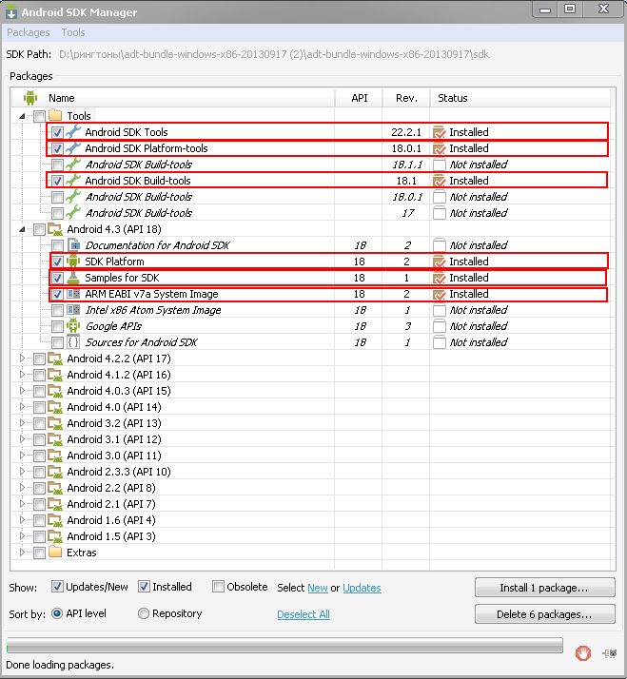Click the Delete 6 packages button
Image resolution: width=627 pixels, height=679 pixels.
point(544,614)
